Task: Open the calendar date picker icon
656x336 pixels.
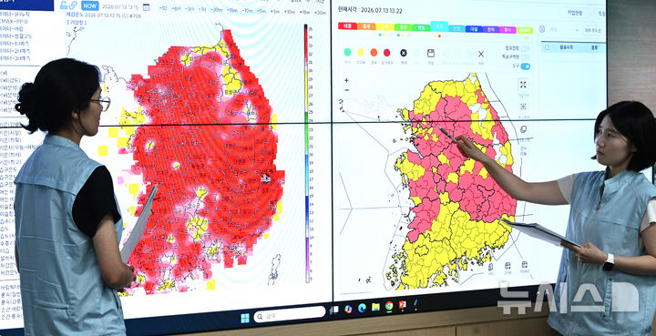Action: tap(146, 7)
